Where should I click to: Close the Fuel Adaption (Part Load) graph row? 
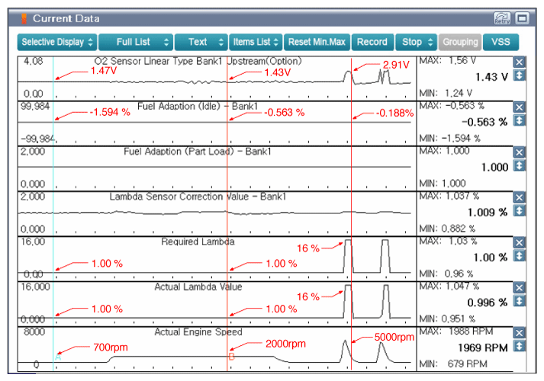click(520, 152)
